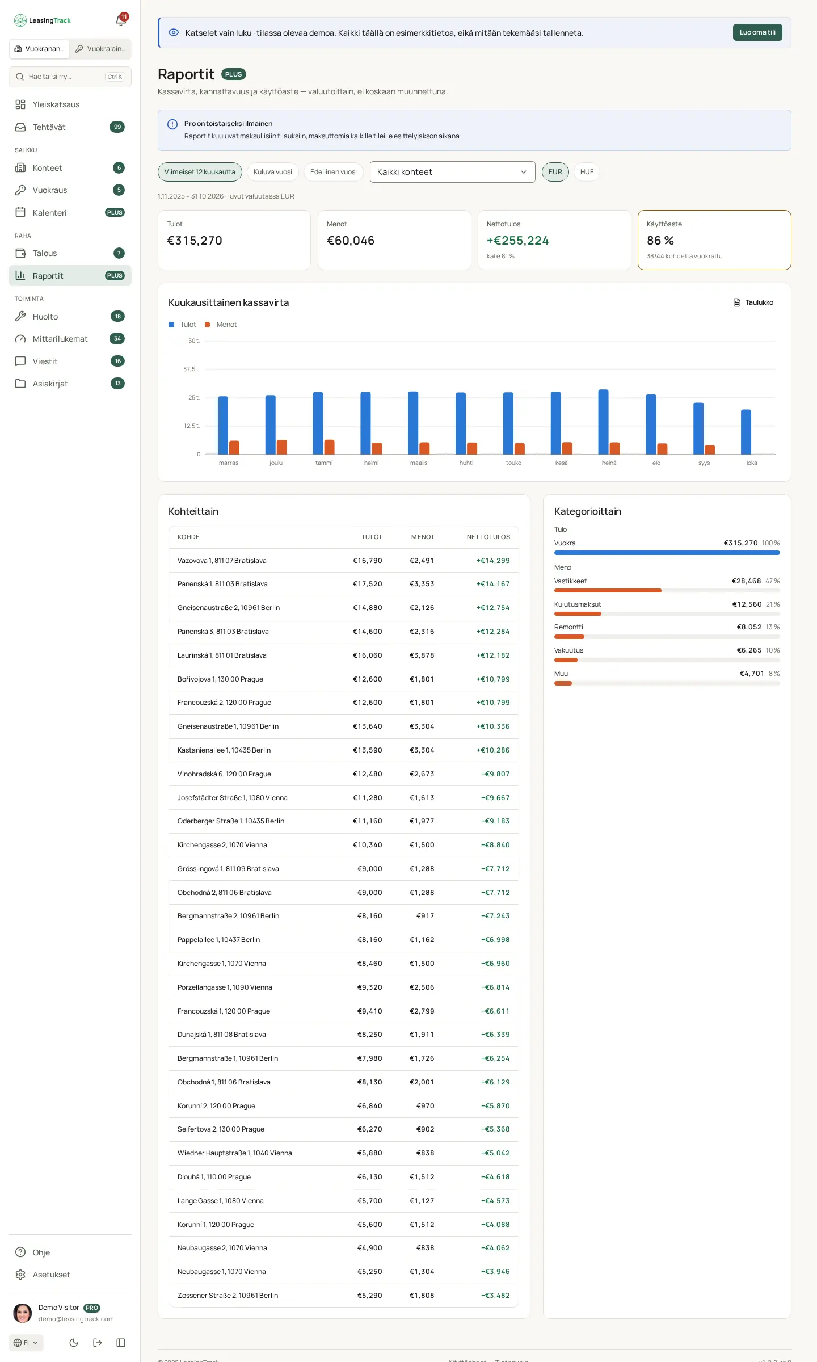
Task: Open Asiakirjat folder icon
Action: (x=20, y=384)
